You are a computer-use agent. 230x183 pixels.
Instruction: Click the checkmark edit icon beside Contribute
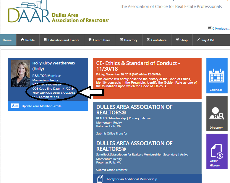coord(148,40)
